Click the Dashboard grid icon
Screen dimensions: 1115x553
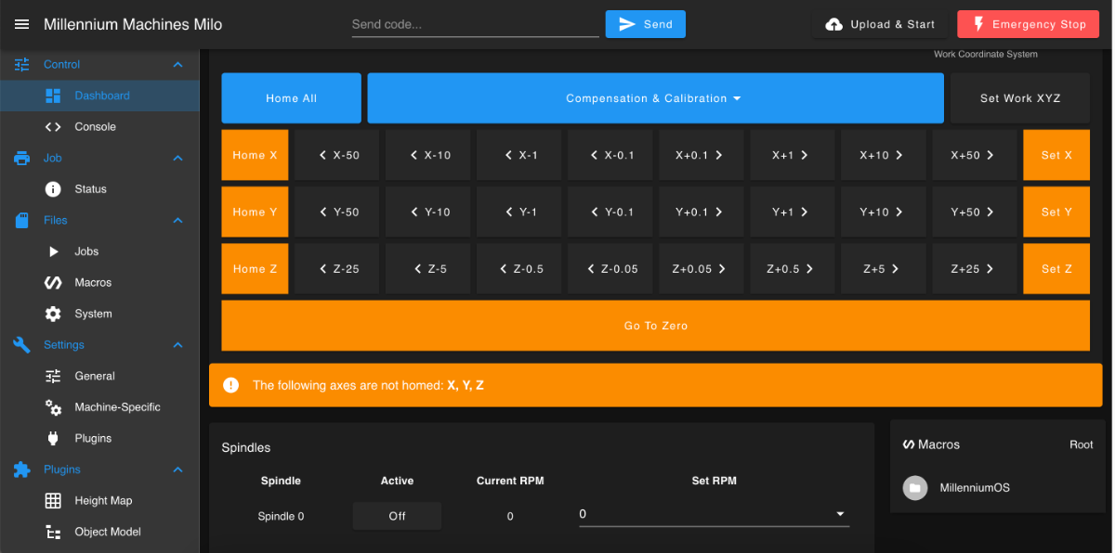53,96
